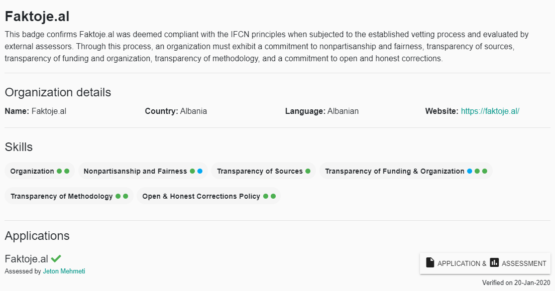Click the assessment bar chart icon
This screenshot has width=555, height=291.
(x=494, y=262)
